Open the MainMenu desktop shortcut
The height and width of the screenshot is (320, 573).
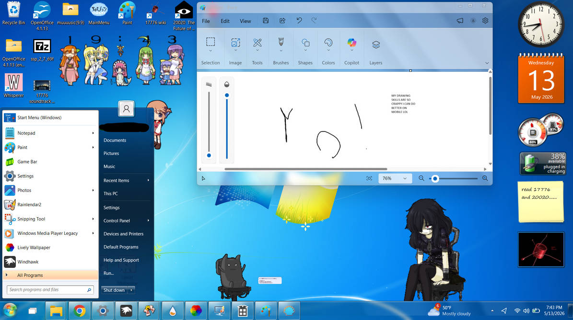[99, 13]
